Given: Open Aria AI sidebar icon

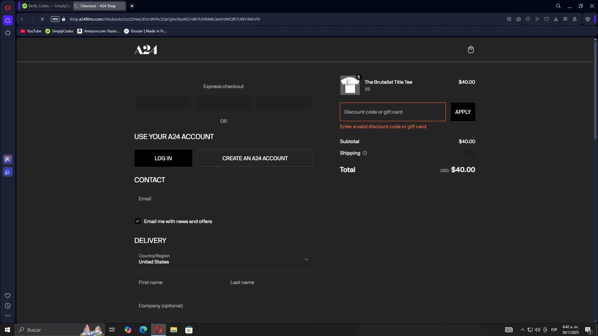Looking at the screenshot, I should pyautogui.click(x=8, y=159).
